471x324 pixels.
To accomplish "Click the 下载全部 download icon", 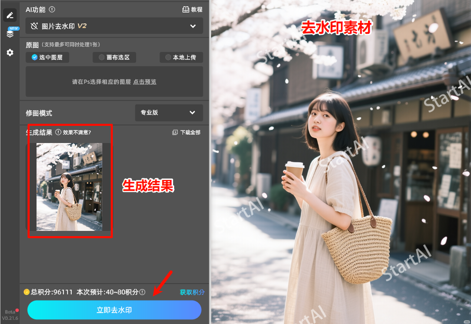I will click(175, 133).
